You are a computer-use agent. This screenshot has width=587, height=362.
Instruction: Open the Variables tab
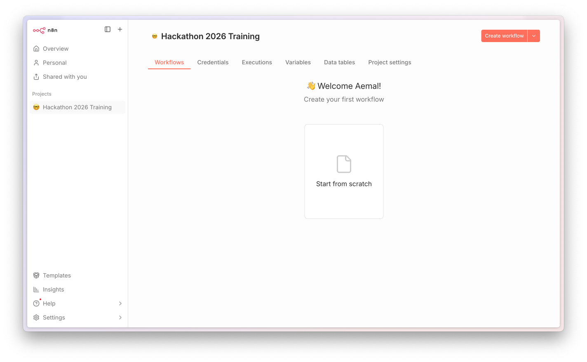coord(298,62)
